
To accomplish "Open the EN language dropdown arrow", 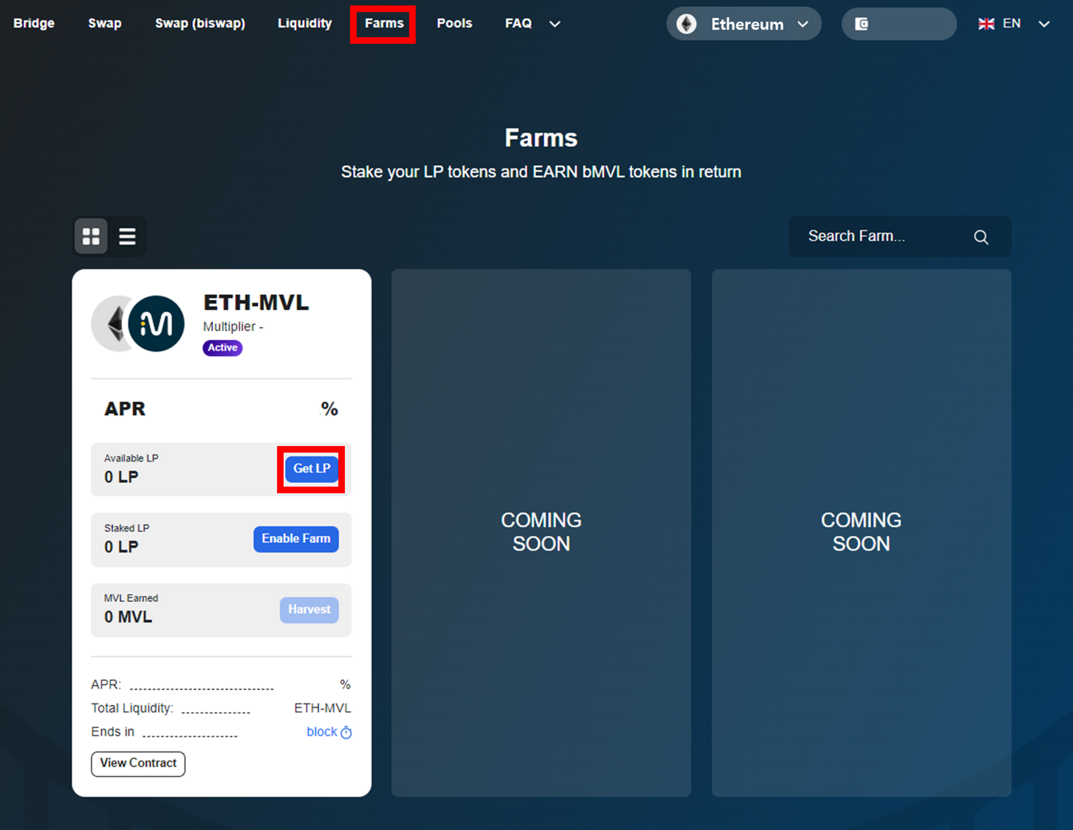I will pyautogui.click(x=1043, y=24).
